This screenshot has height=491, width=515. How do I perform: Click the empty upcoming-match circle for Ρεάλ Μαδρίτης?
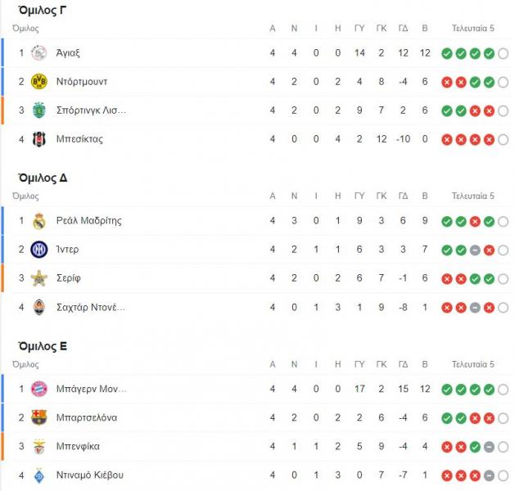pyautogui.click(x=504, y=222)
